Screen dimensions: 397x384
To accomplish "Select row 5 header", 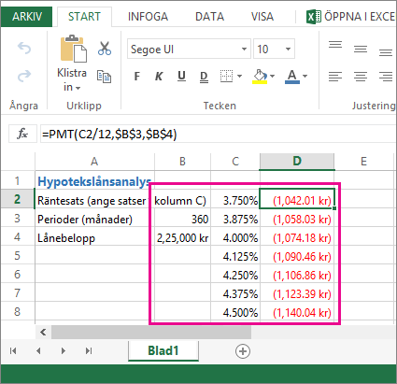I will coord(18,256).
